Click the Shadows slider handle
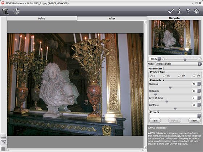The image size is (203, 152). (170, 87)
